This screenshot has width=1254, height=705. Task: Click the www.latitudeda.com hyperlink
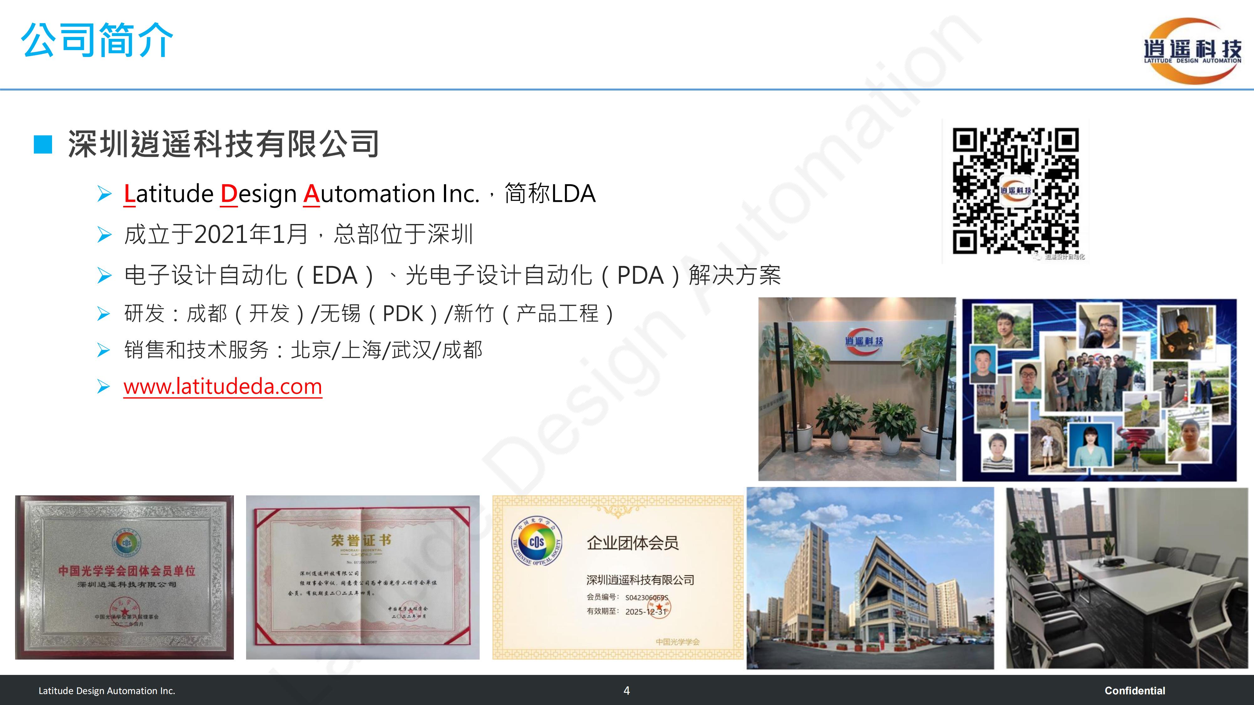[223, 387]
